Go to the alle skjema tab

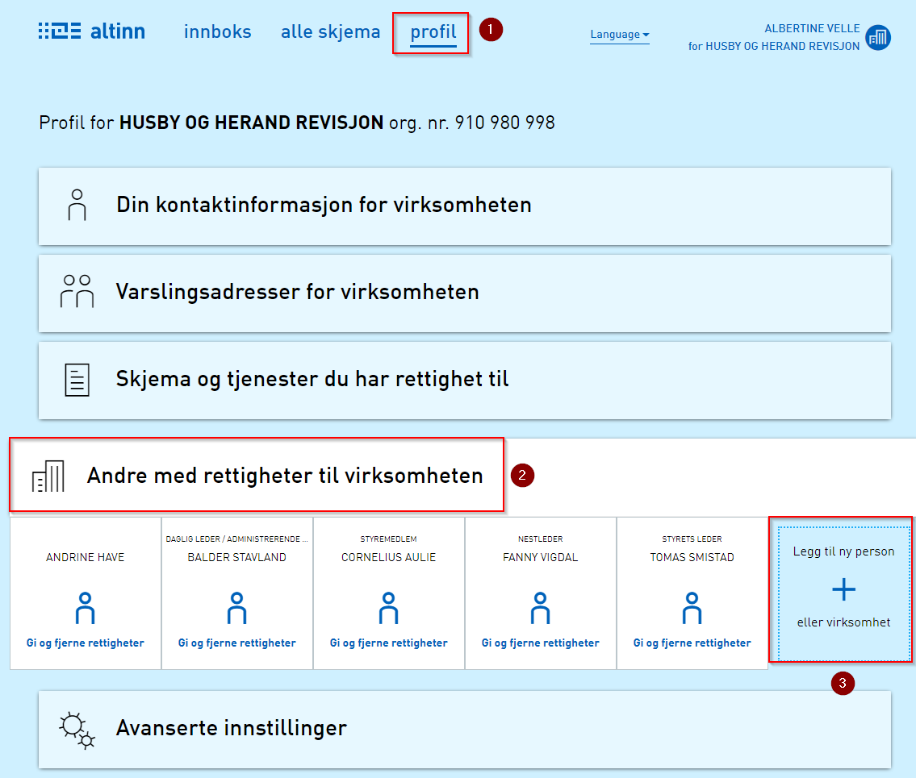pos(330,32)
